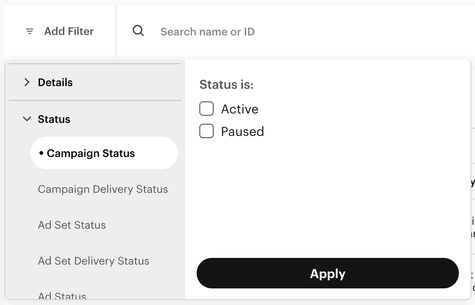Open the Add Filter menu
The width and height of the screenshot is (475, 305).
point(68,31)
